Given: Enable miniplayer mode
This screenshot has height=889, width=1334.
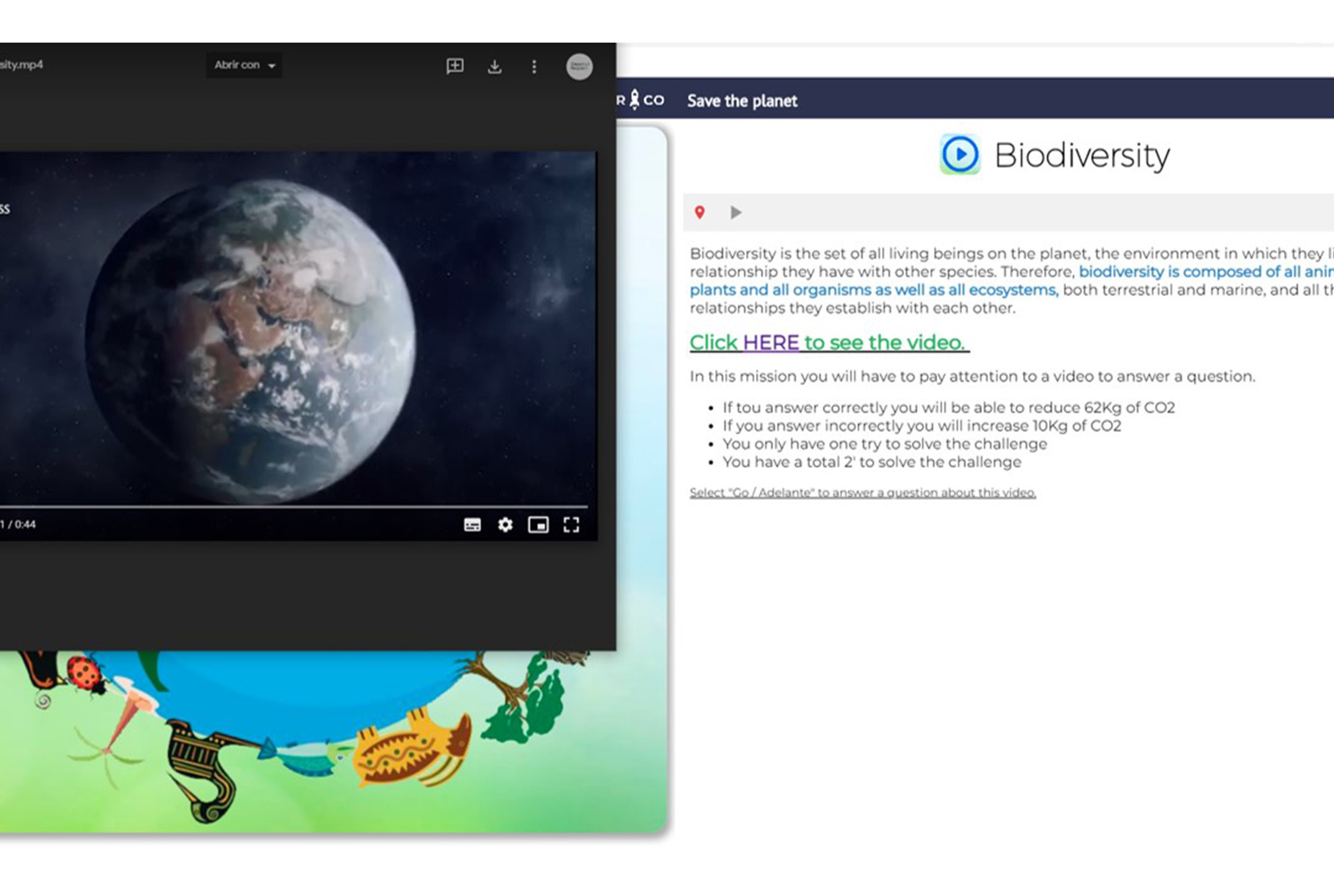Looking at the screenshot, I should [538, 525].
